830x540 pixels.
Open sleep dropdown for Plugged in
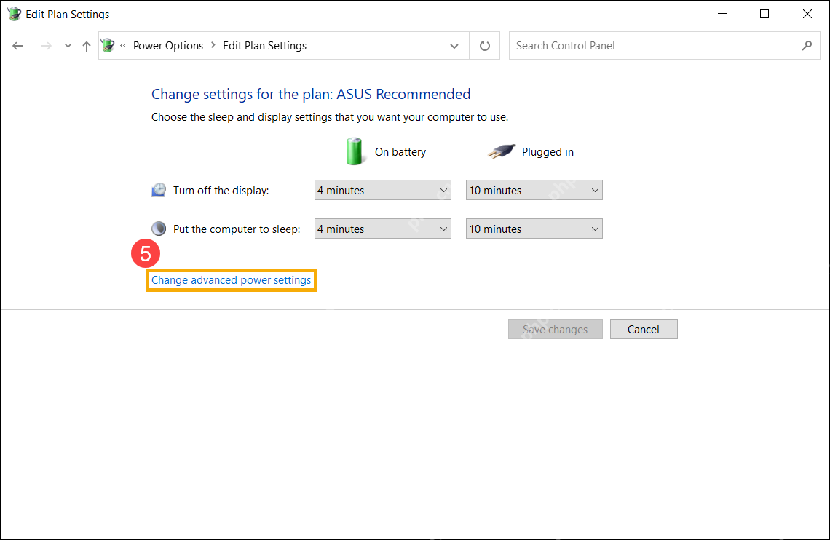(534, 229)
